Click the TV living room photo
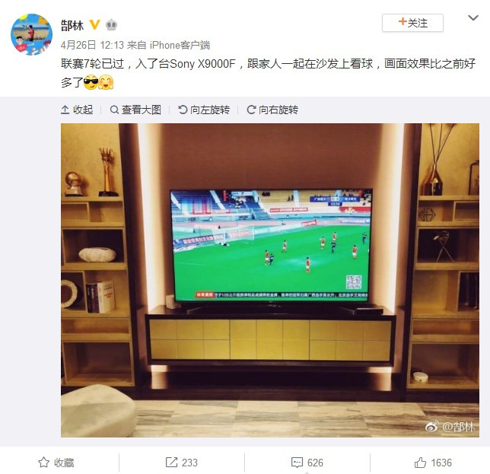 (x=270, y=280)
